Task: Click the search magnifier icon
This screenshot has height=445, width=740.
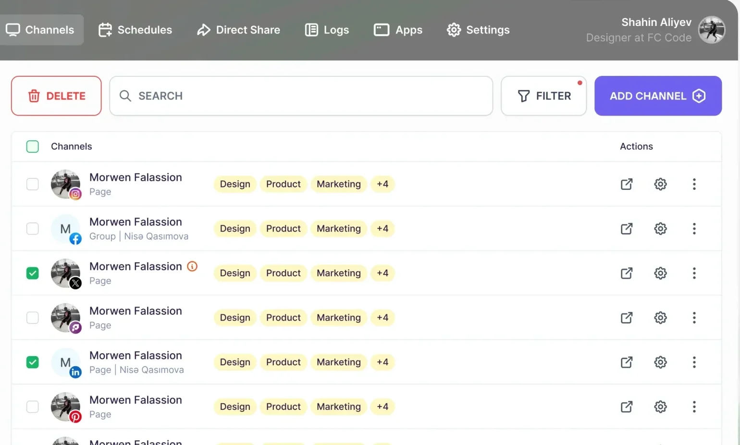Action: point(125,96)
